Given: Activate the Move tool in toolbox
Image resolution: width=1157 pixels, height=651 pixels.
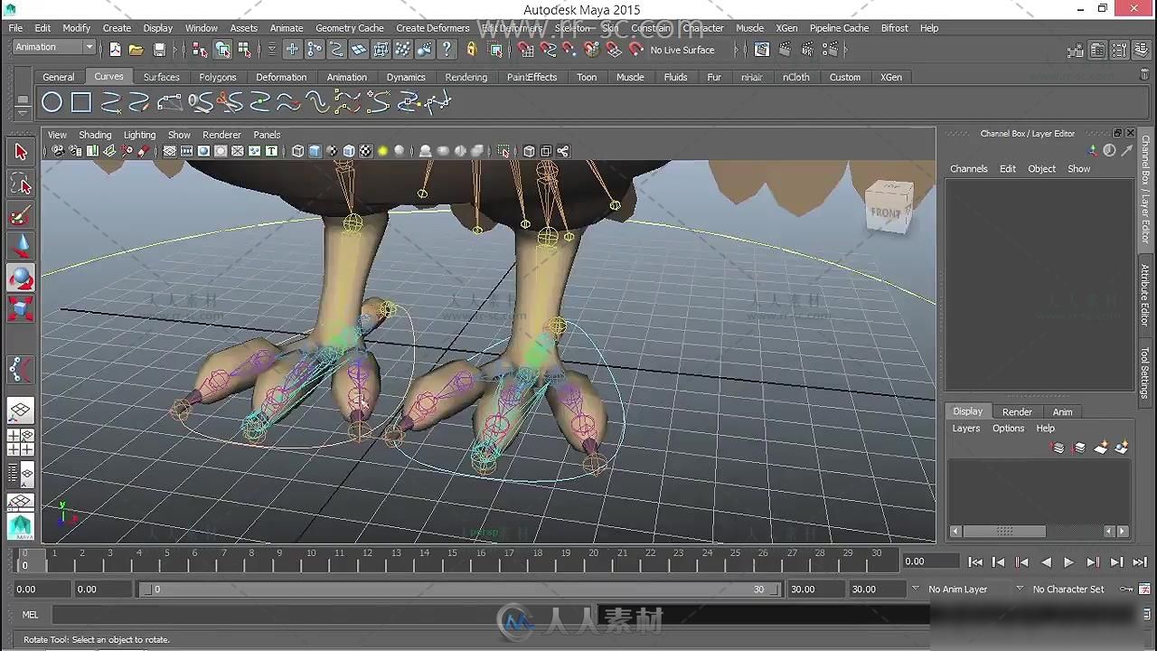Looking at the screenshot, I should tap(21, 246).
